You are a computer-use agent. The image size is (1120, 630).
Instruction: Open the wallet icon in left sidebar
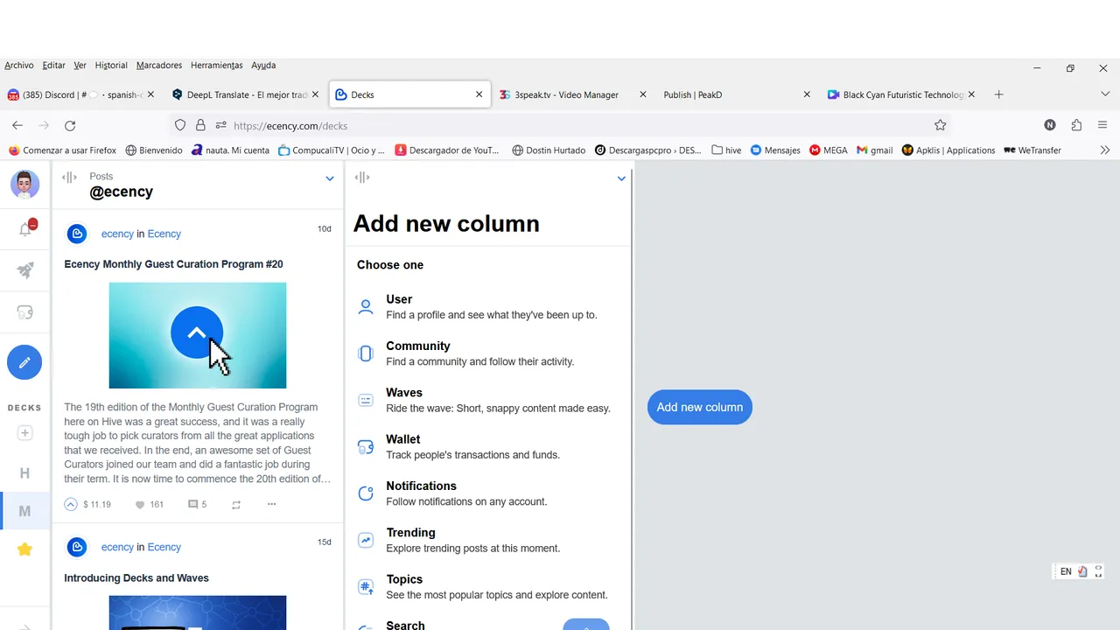tap(25, 312)
